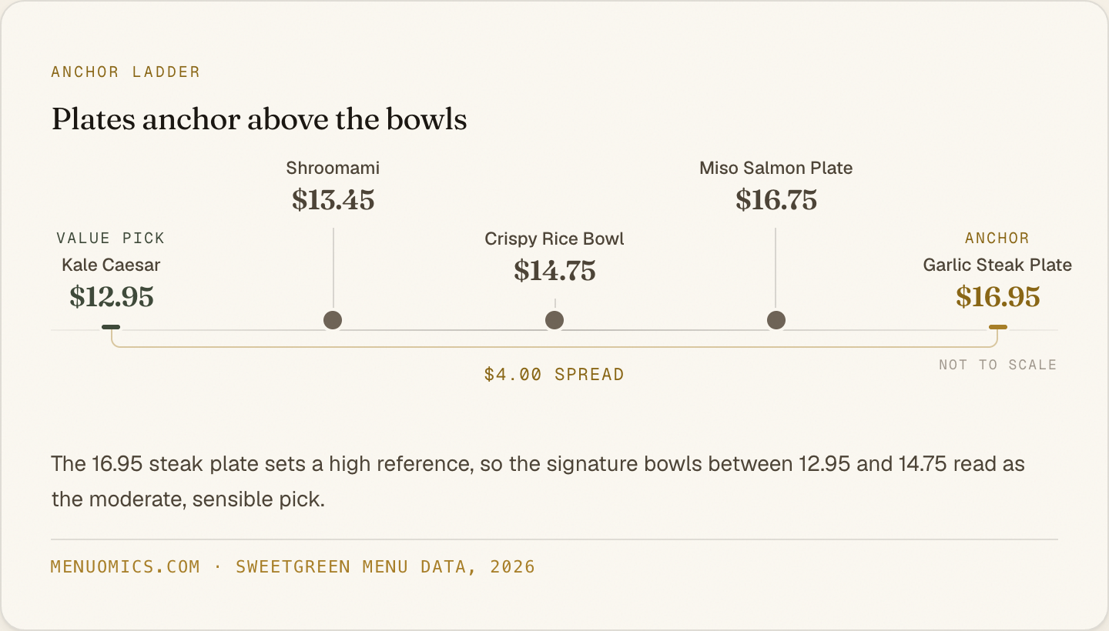1109x631 pixels.
Task: Click the ANCHOR LADDER heading tag
Action: 126,72
